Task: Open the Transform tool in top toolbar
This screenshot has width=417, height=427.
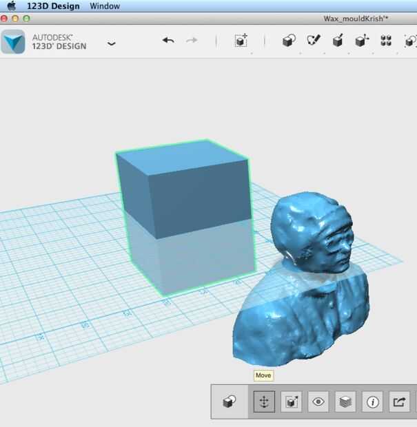Action: point(241,41)
